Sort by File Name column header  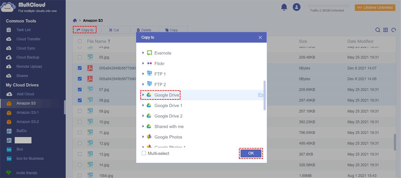coord(97,41)
